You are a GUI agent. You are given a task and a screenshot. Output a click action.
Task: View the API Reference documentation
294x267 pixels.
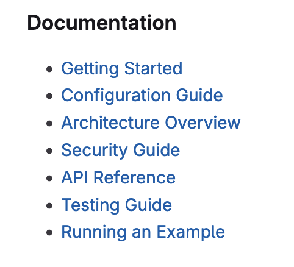(x=118, y=177)
